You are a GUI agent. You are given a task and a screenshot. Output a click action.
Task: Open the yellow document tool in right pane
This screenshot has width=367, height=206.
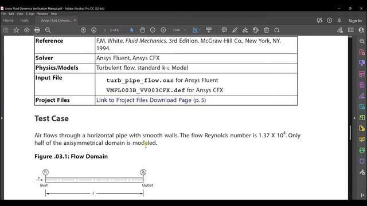pyautogui.click(x=362, y=128)
